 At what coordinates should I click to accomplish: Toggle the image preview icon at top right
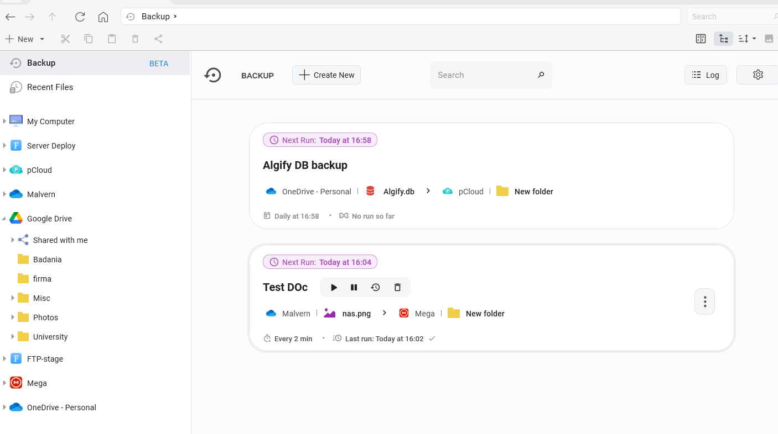tap(769, 38)
